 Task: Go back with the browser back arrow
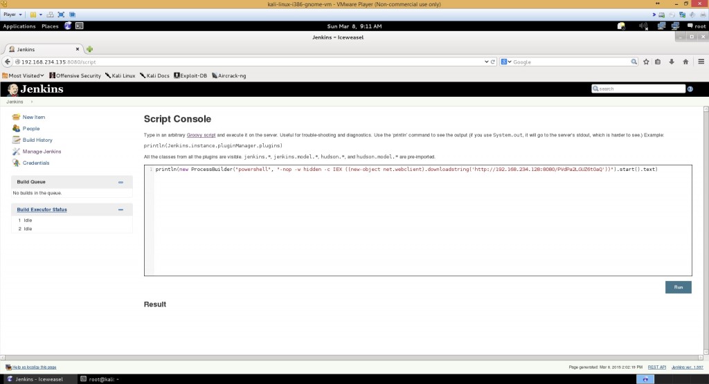click(7, 62)
